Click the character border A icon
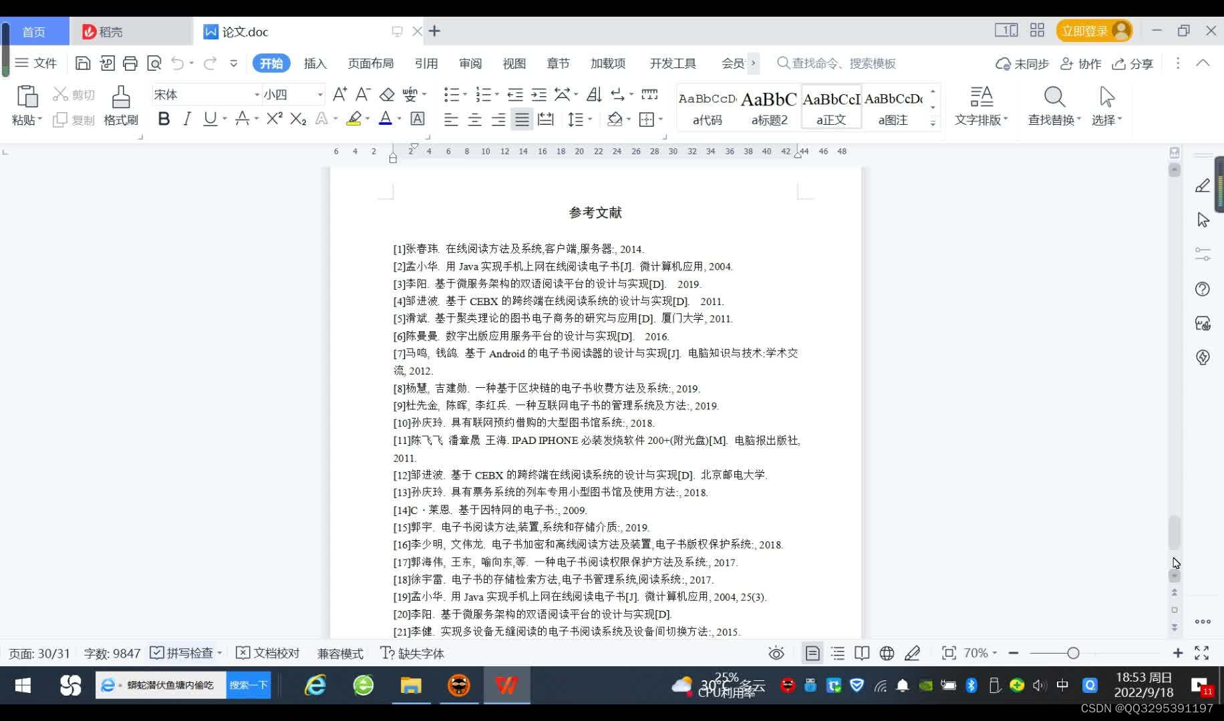This screenshot has height=721, width=1224. (x=418, y=119)
